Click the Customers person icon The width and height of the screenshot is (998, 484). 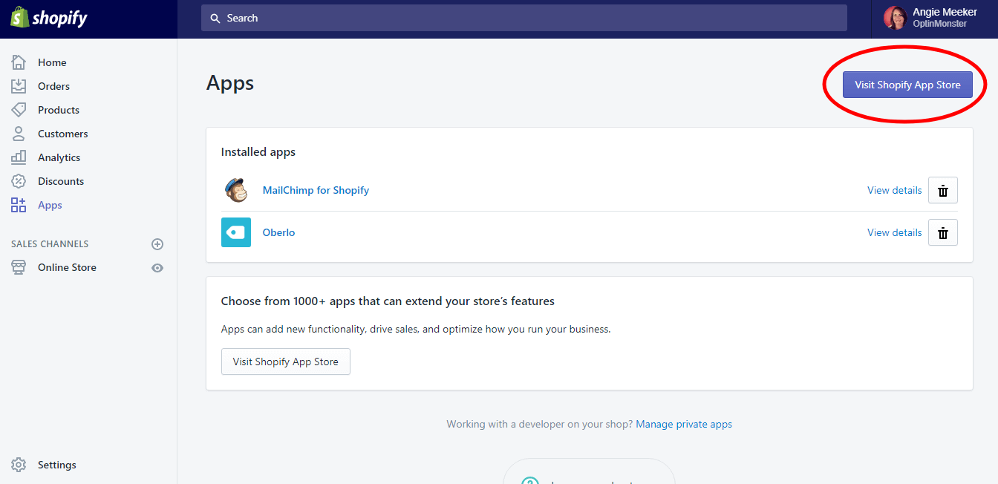(x=19, y=134)
